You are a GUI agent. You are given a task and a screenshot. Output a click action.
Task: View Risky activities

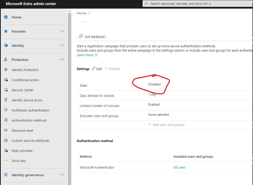point(22,151)
